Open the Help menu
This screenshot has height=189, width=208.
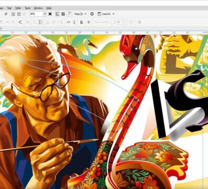point(49,8)
